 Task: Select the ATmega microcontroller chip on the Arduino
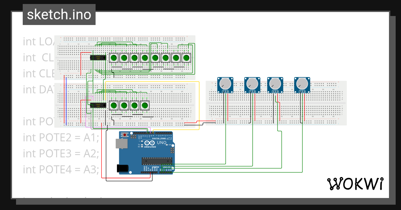tap(157, 161)
